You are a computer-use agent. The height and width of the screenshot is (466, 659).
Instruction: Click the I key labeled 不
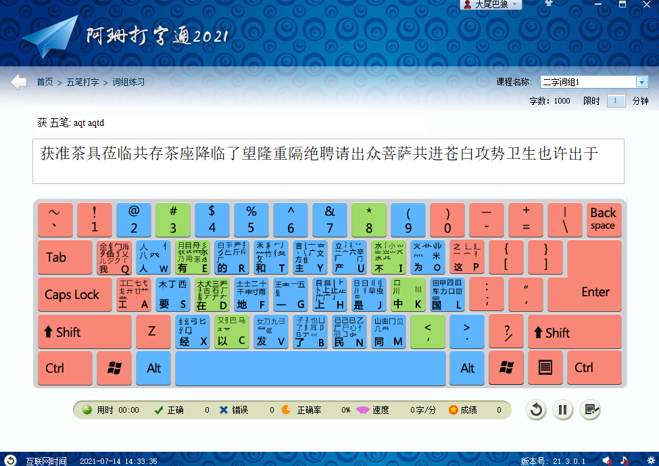pyautogui.click(x=388, y=257)
